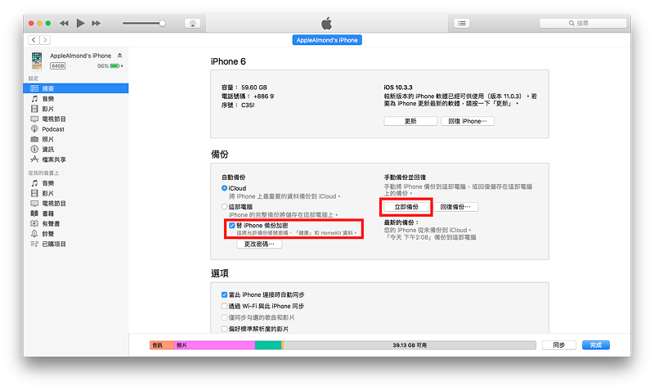The width and height of the screenshot is (654, 391).
Task: Open the list view button in toolbar
Action: (x=462, y=24)
